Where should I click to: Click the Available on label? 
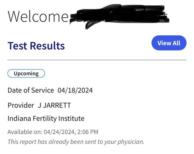(25, 132)
